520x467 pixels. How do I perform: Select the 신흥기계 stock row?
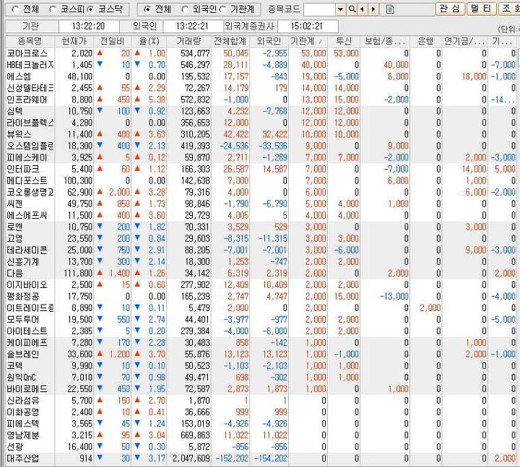(262, 261)
